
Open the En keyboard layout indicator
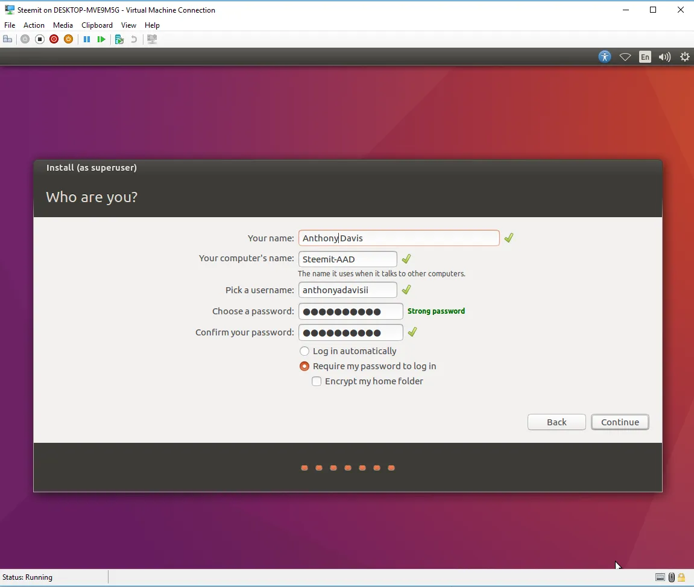click(645, 57)
